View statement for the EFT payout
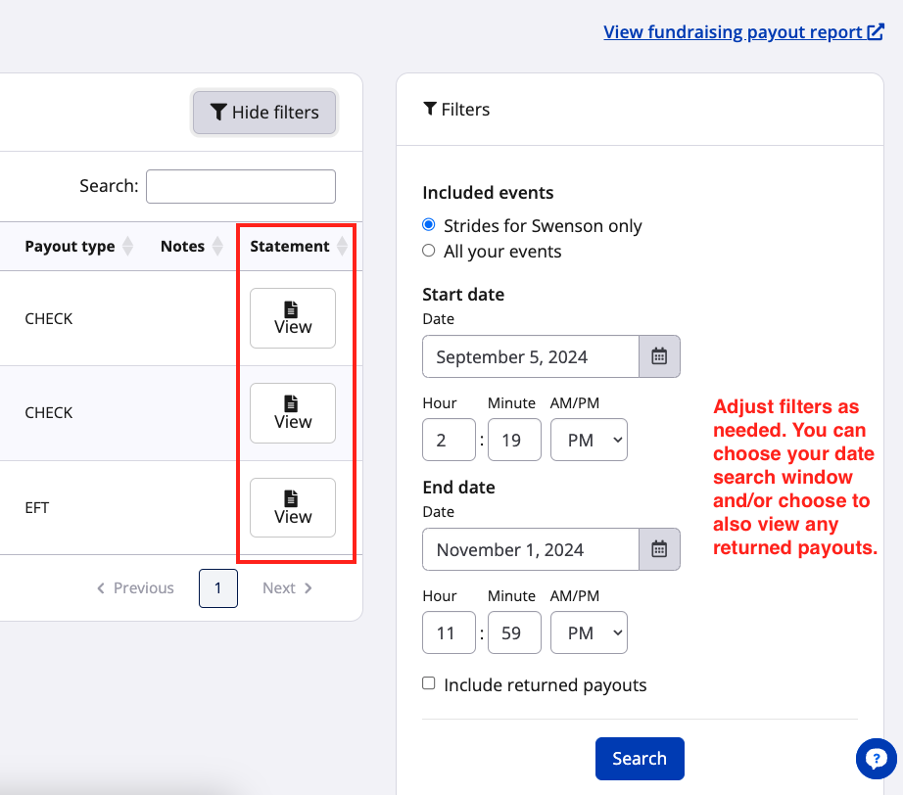 pos(292,507)
